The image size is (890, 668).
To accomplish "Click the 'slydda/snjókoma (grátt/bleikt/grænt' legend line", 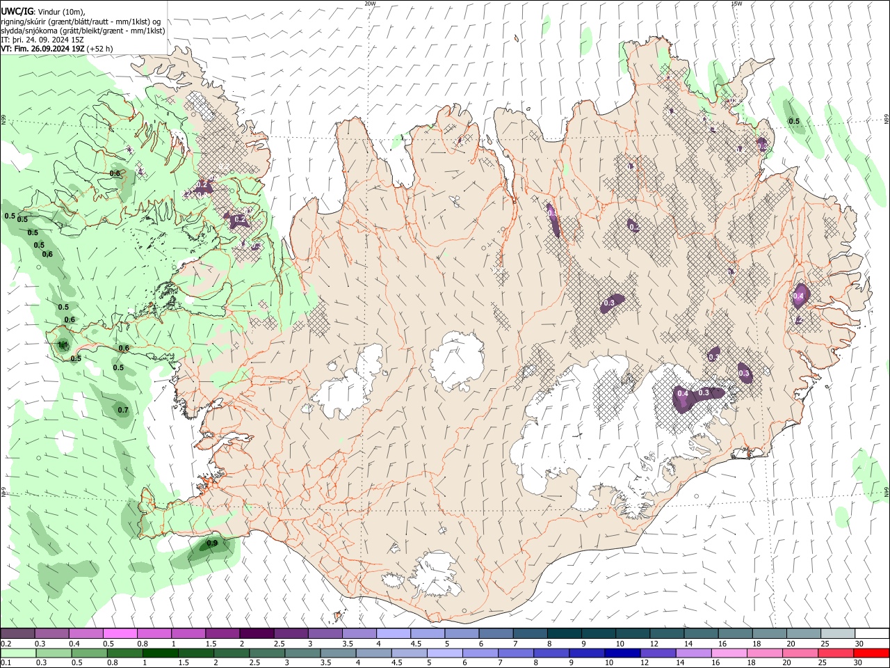I will tap(83, 31).
